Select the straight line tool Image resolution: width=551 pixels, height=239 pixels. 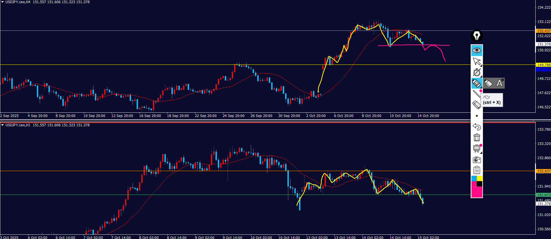[476, 94]
